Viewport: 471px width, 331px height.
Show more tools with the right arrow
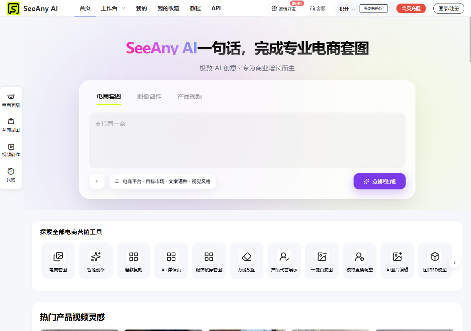click(455, 262)
